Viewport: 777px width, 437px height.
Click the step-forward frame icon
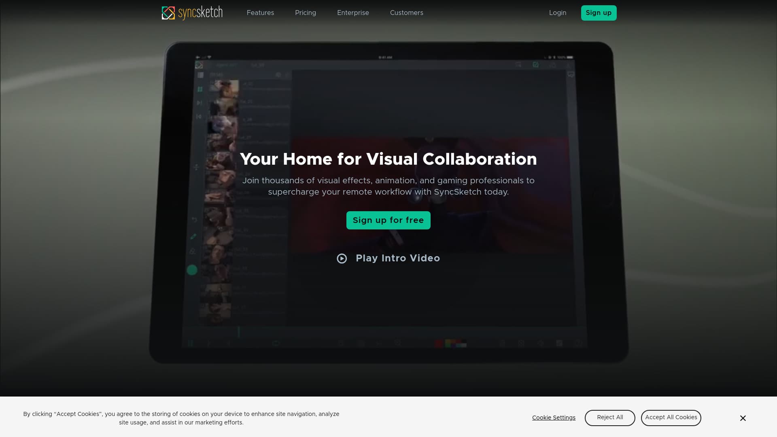(200, 103)
